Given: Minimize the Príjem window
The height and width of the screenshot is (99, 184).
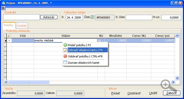Looking at the screenshot, I should [x=172, y=3].
